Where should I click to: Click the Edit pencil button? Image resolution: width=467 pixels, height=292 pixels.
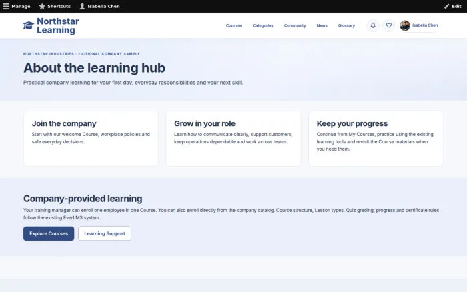click(452, 6)
